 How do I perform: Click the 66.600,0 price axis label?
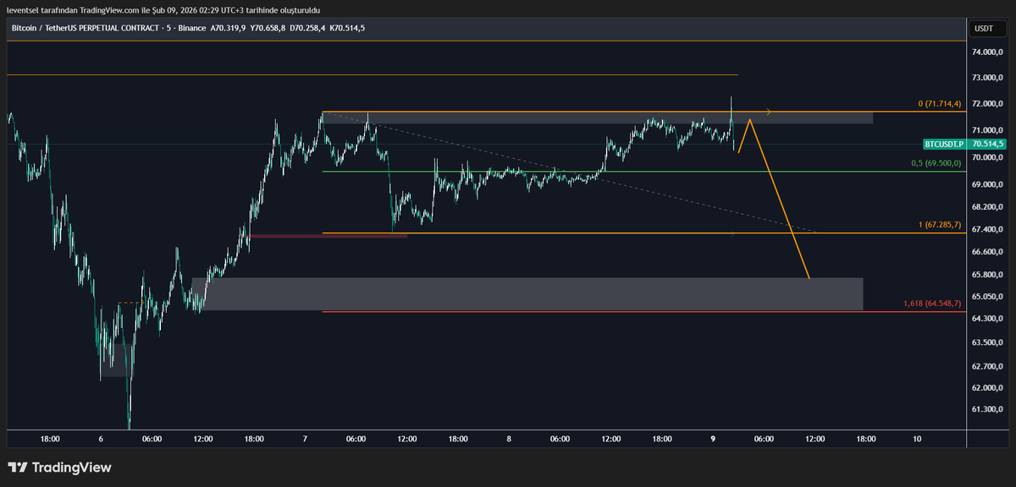pos(987,252)
